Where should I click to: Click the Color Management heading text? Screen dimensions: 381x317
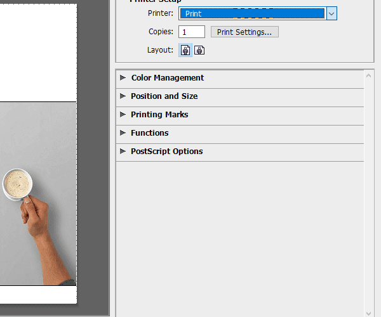pyautogui.click(x=168, y=78)
